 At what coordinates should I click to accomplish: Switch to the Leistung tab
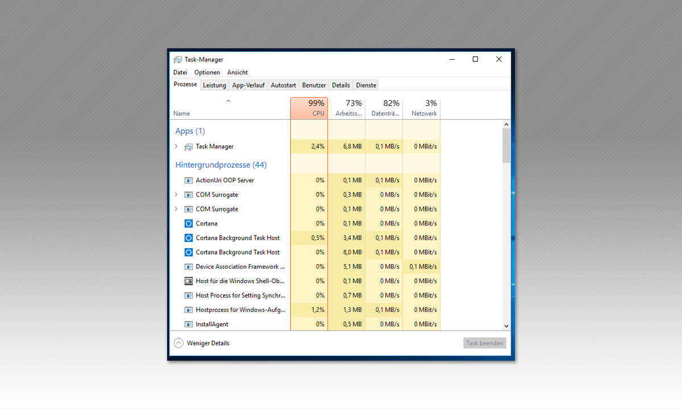coord(214,85)
